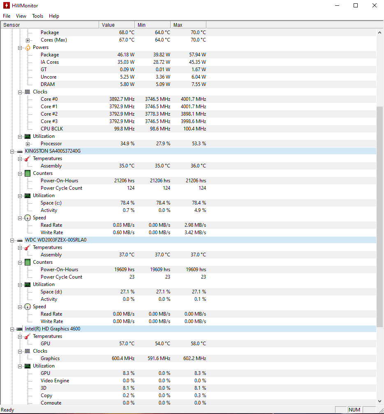Collapse the Powers section

(20, 48)
